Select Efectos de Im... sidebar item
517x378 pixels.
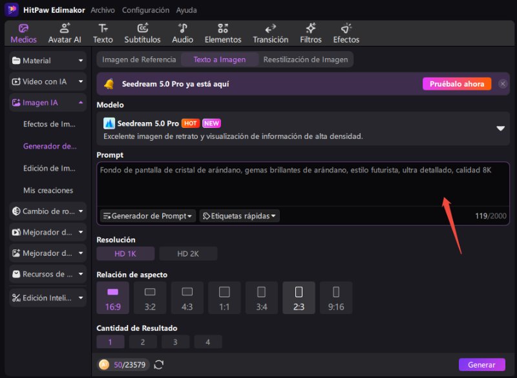click(x=50, y=124)
